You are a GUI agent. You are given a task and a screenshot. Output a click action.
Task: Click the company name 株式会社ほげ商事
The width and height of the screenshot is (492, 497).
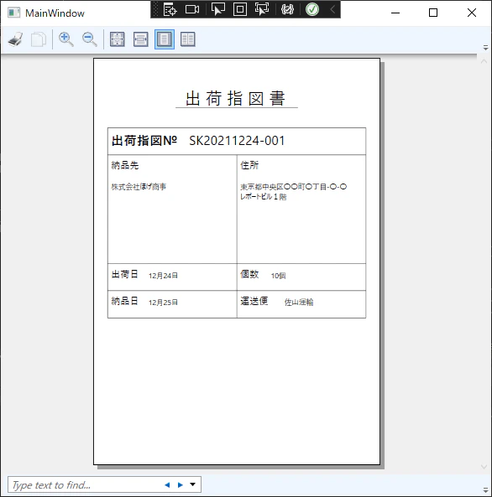[139, 187]
